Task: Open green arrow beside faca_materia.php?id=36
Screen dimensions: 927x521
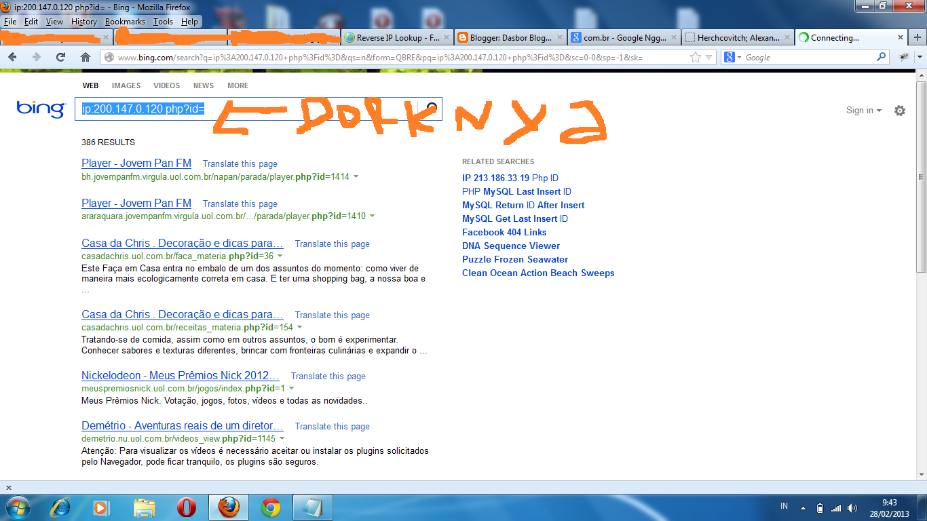Action: pos(280,256)
